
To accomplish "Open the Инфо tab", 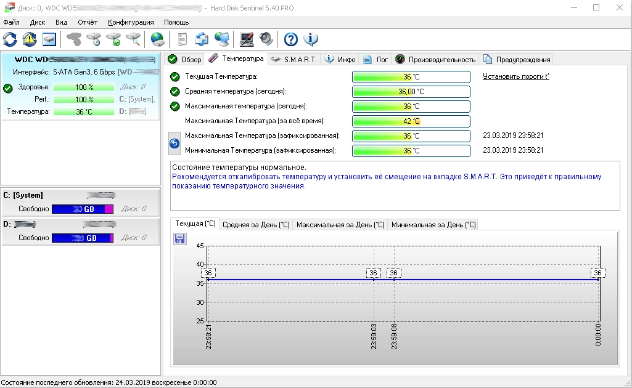I will [x=340, y=59].
